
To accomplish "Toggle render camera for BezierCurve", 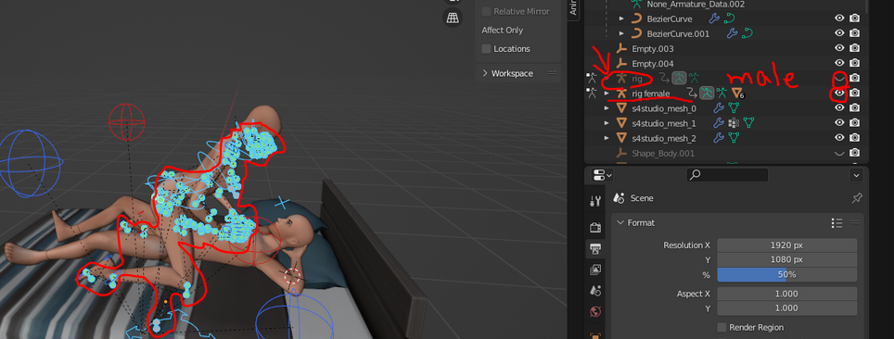I will [x=855, y=19].
